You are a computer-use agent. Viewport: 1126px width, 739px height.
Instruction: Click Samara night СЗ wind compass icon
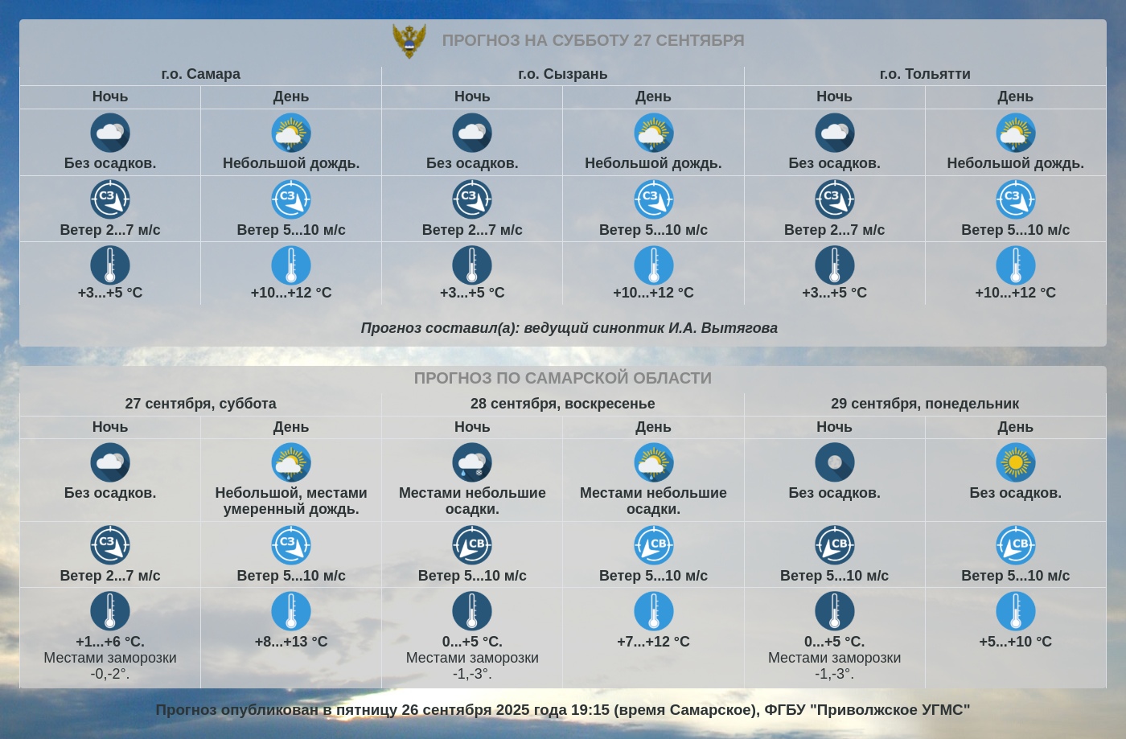click(x=110, y=199)
